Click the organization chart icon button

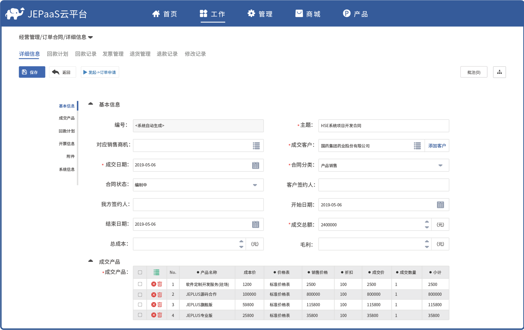point(499,72)
